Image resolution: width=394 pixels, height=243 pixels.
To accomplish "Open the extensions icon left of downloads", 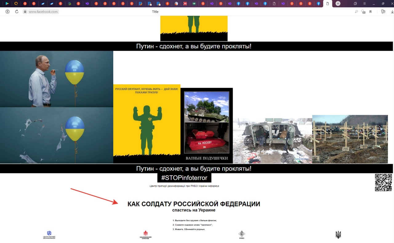I will [x=383, y=12].
